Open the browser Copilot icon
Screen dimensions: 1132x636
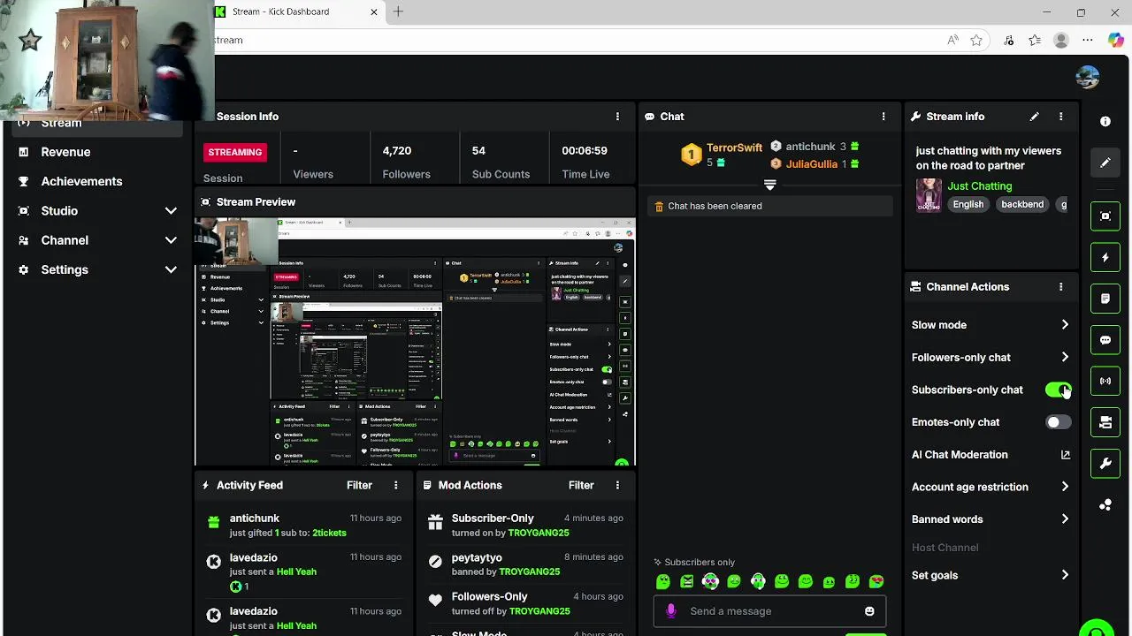point(1116,40)
